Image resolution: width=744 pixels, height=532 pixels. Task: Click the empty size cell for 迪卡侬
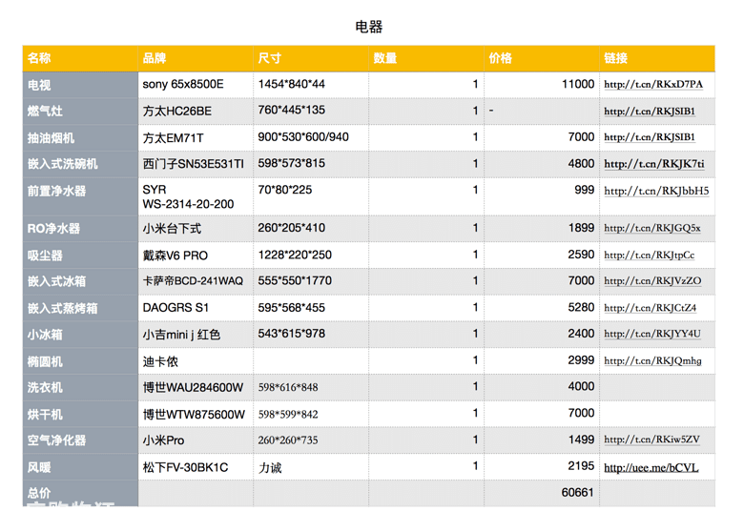coord(310,361)
